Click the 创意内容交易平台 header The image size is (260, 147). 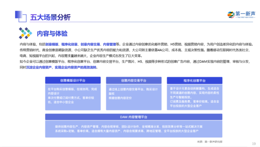[134, 80]
